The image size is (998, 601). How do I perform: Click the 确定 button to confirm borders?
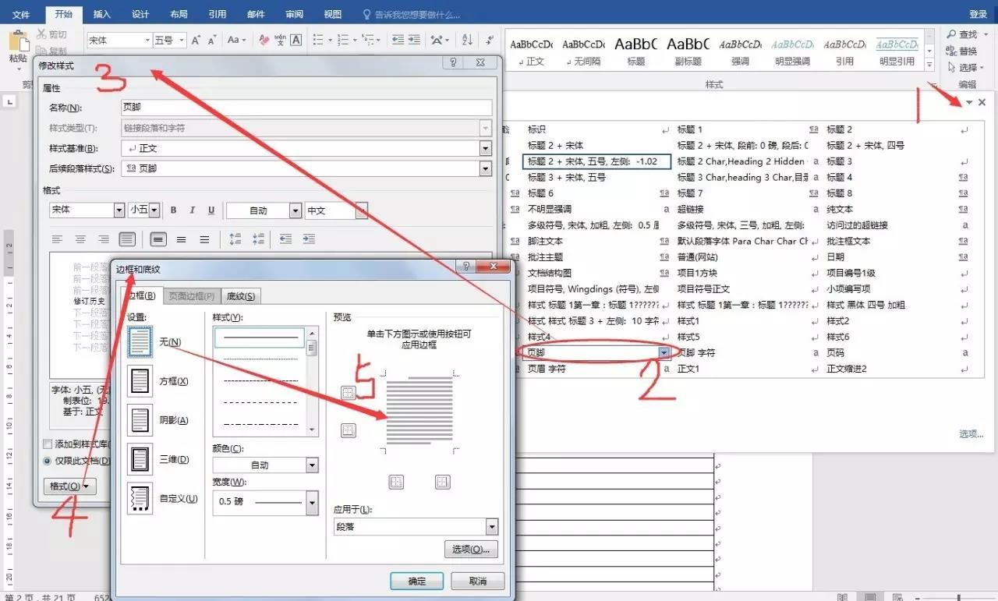tap(416, 580)
